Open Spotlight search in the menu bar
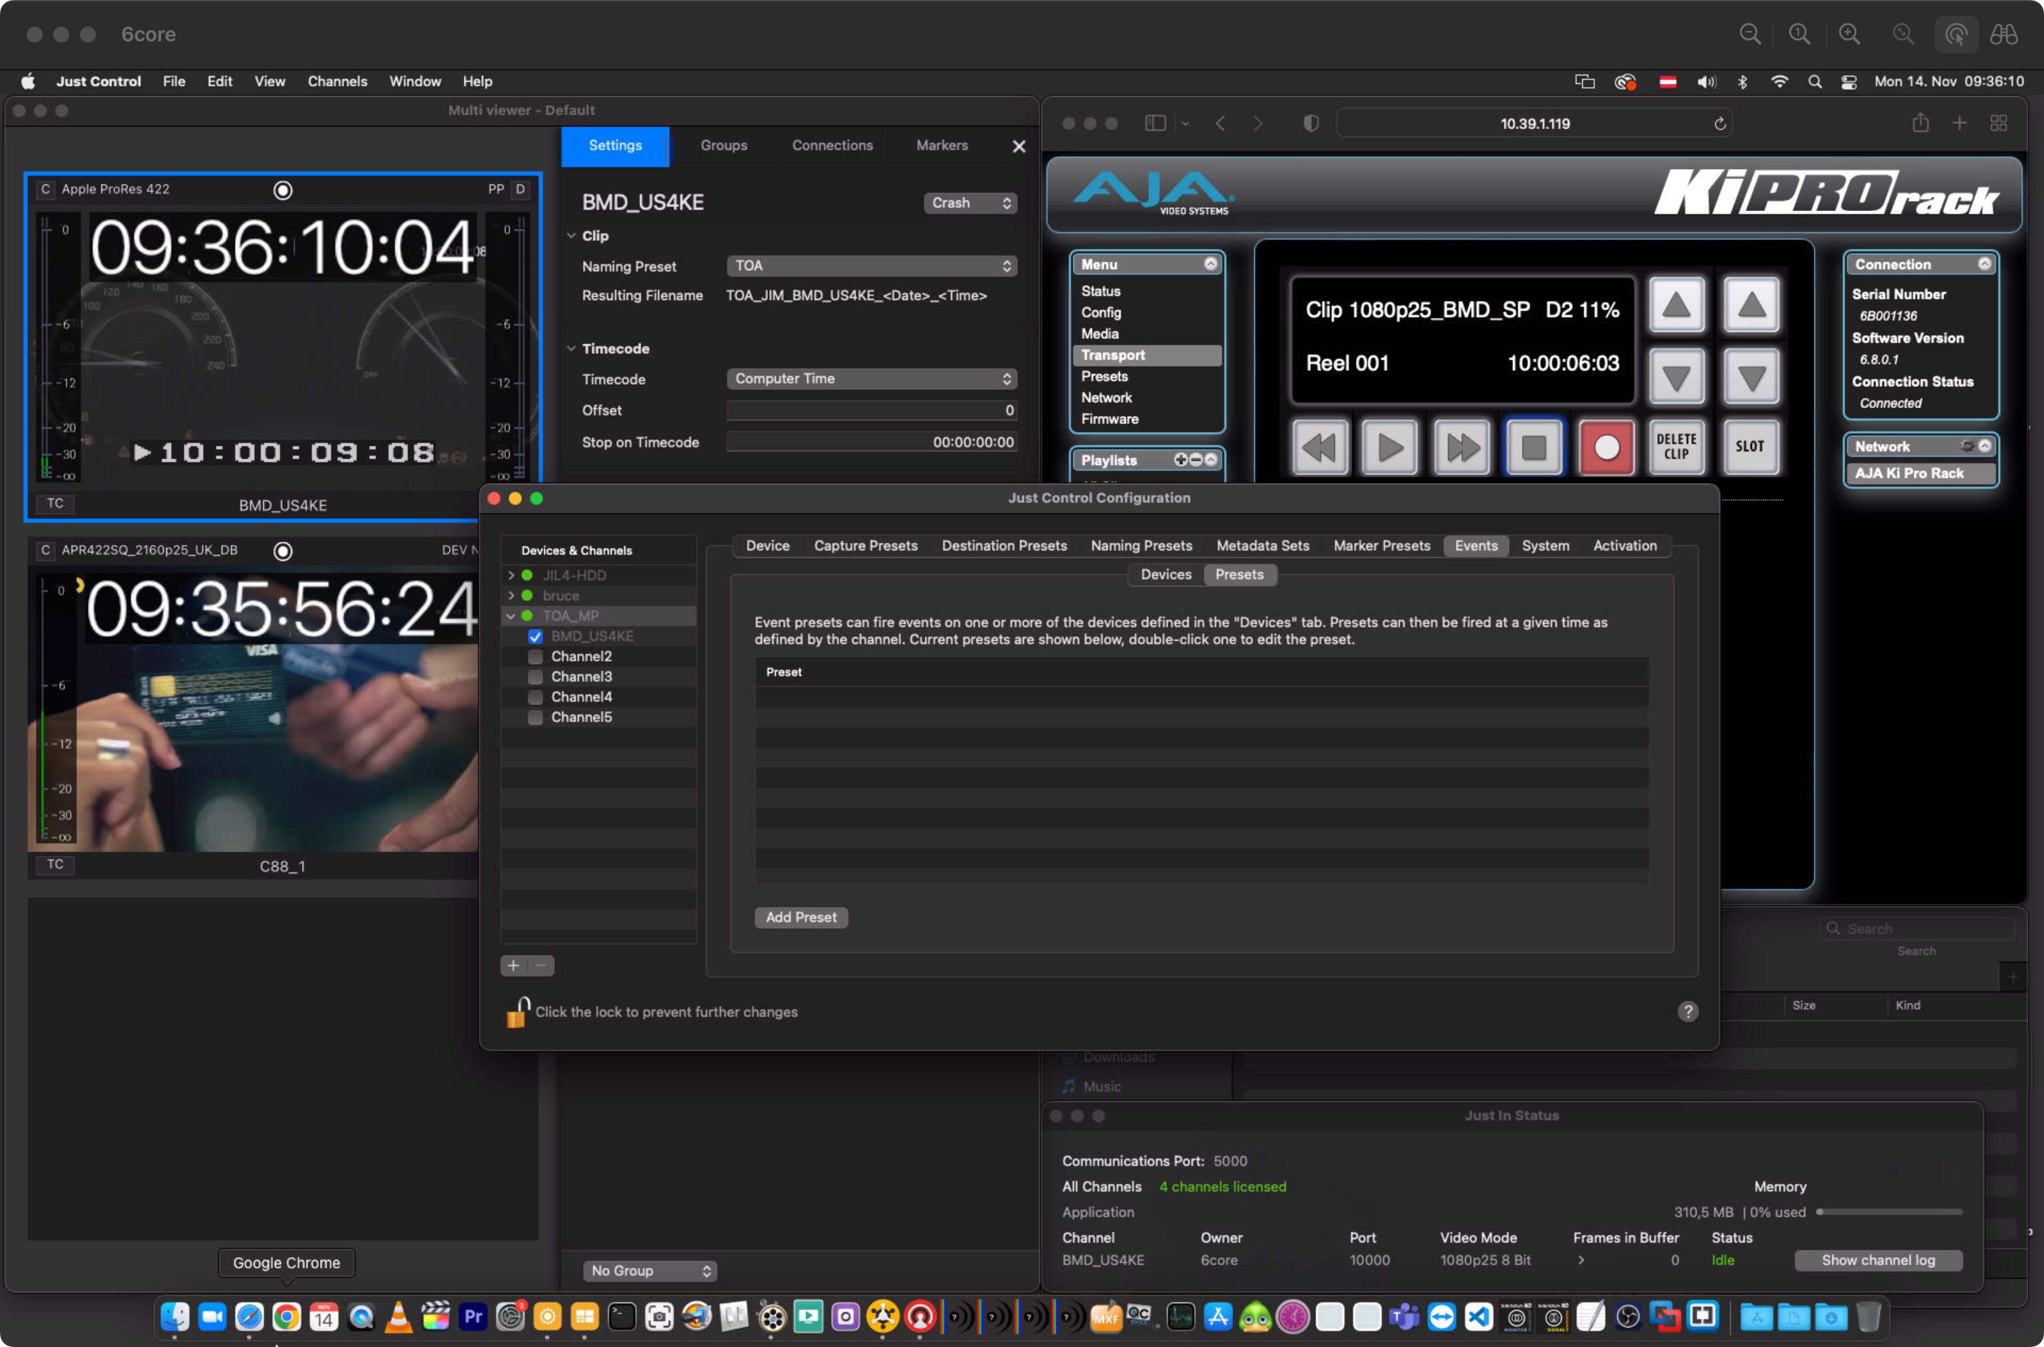The width and height of the screenshot is (2044, 1347). (x=1814, y=82)
